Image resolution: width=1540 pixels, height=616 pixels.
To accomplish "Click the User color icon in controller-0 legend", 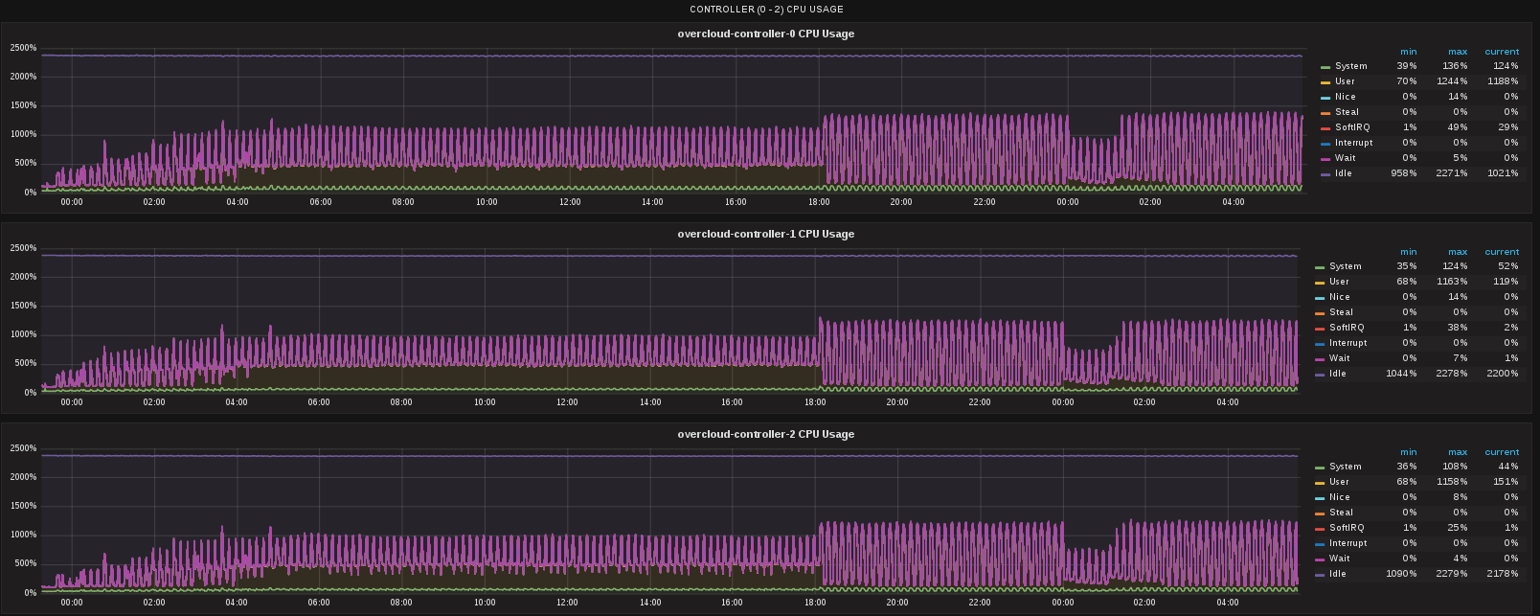I will tap(1325, 82).
